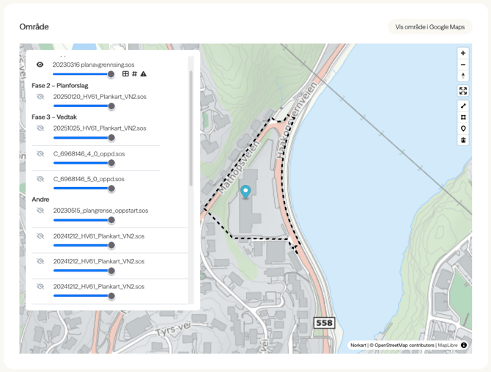Toggle map attribution info icon
Viewport: 491px width, 372px height.
pyautogui.click(x=464, y=345)
